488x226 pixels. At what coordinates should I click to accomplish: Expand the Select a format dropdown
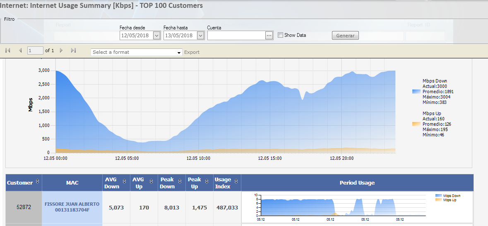(179, 53)
